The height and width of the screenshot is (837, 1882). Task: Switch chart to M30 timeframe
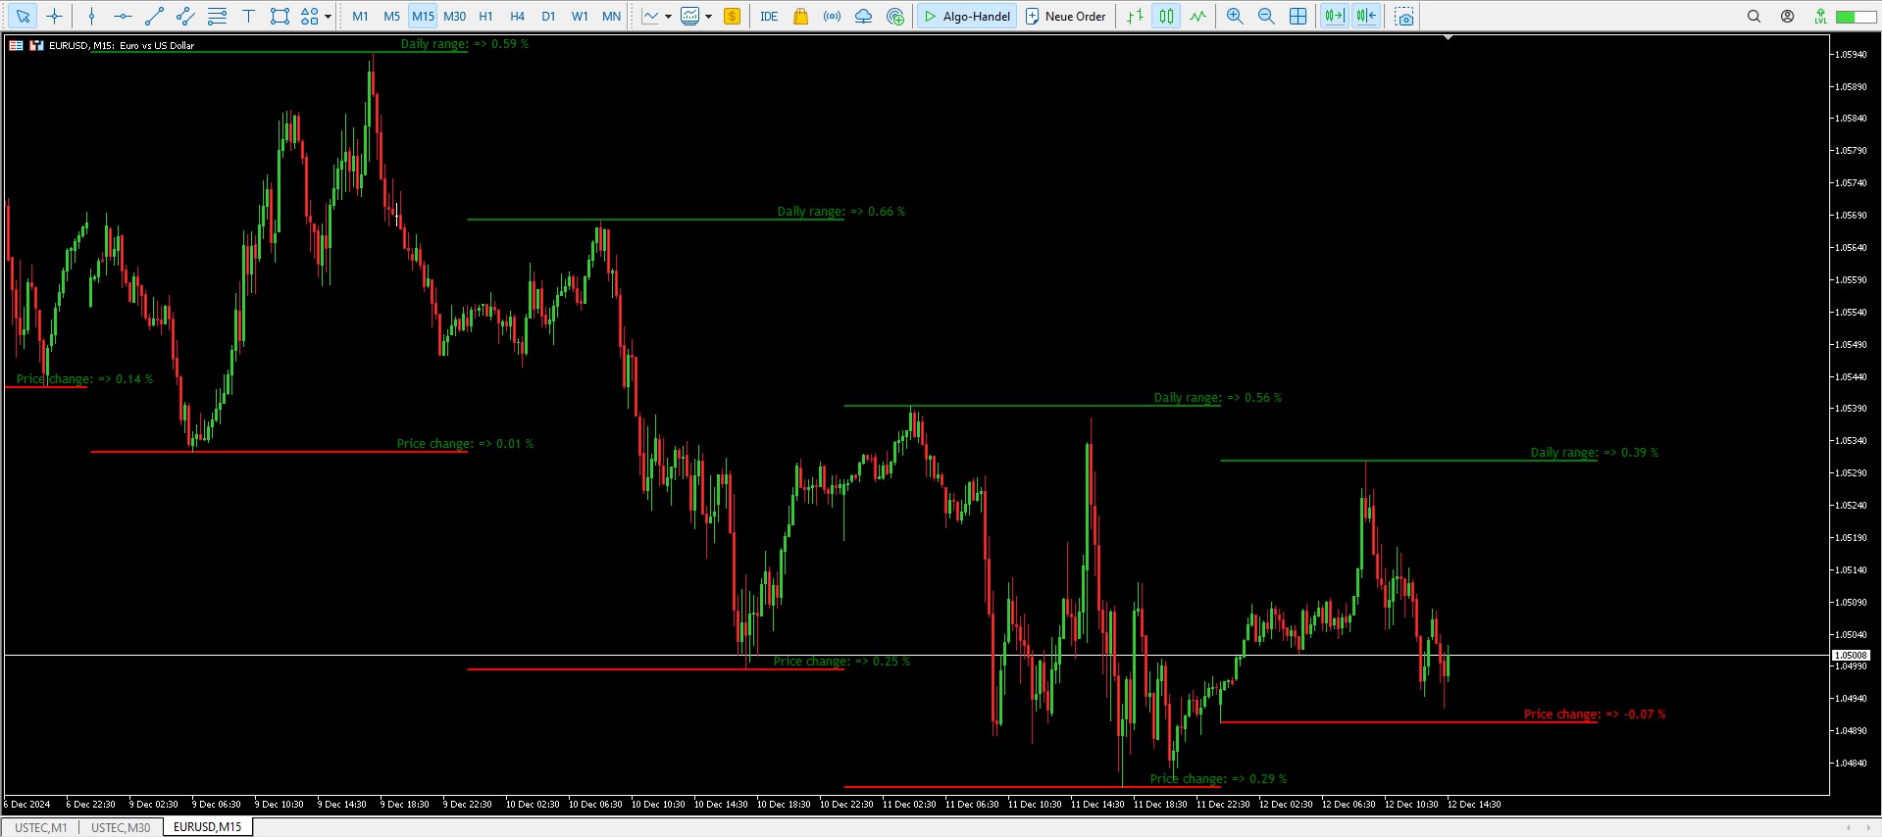[x=454, y=16]
